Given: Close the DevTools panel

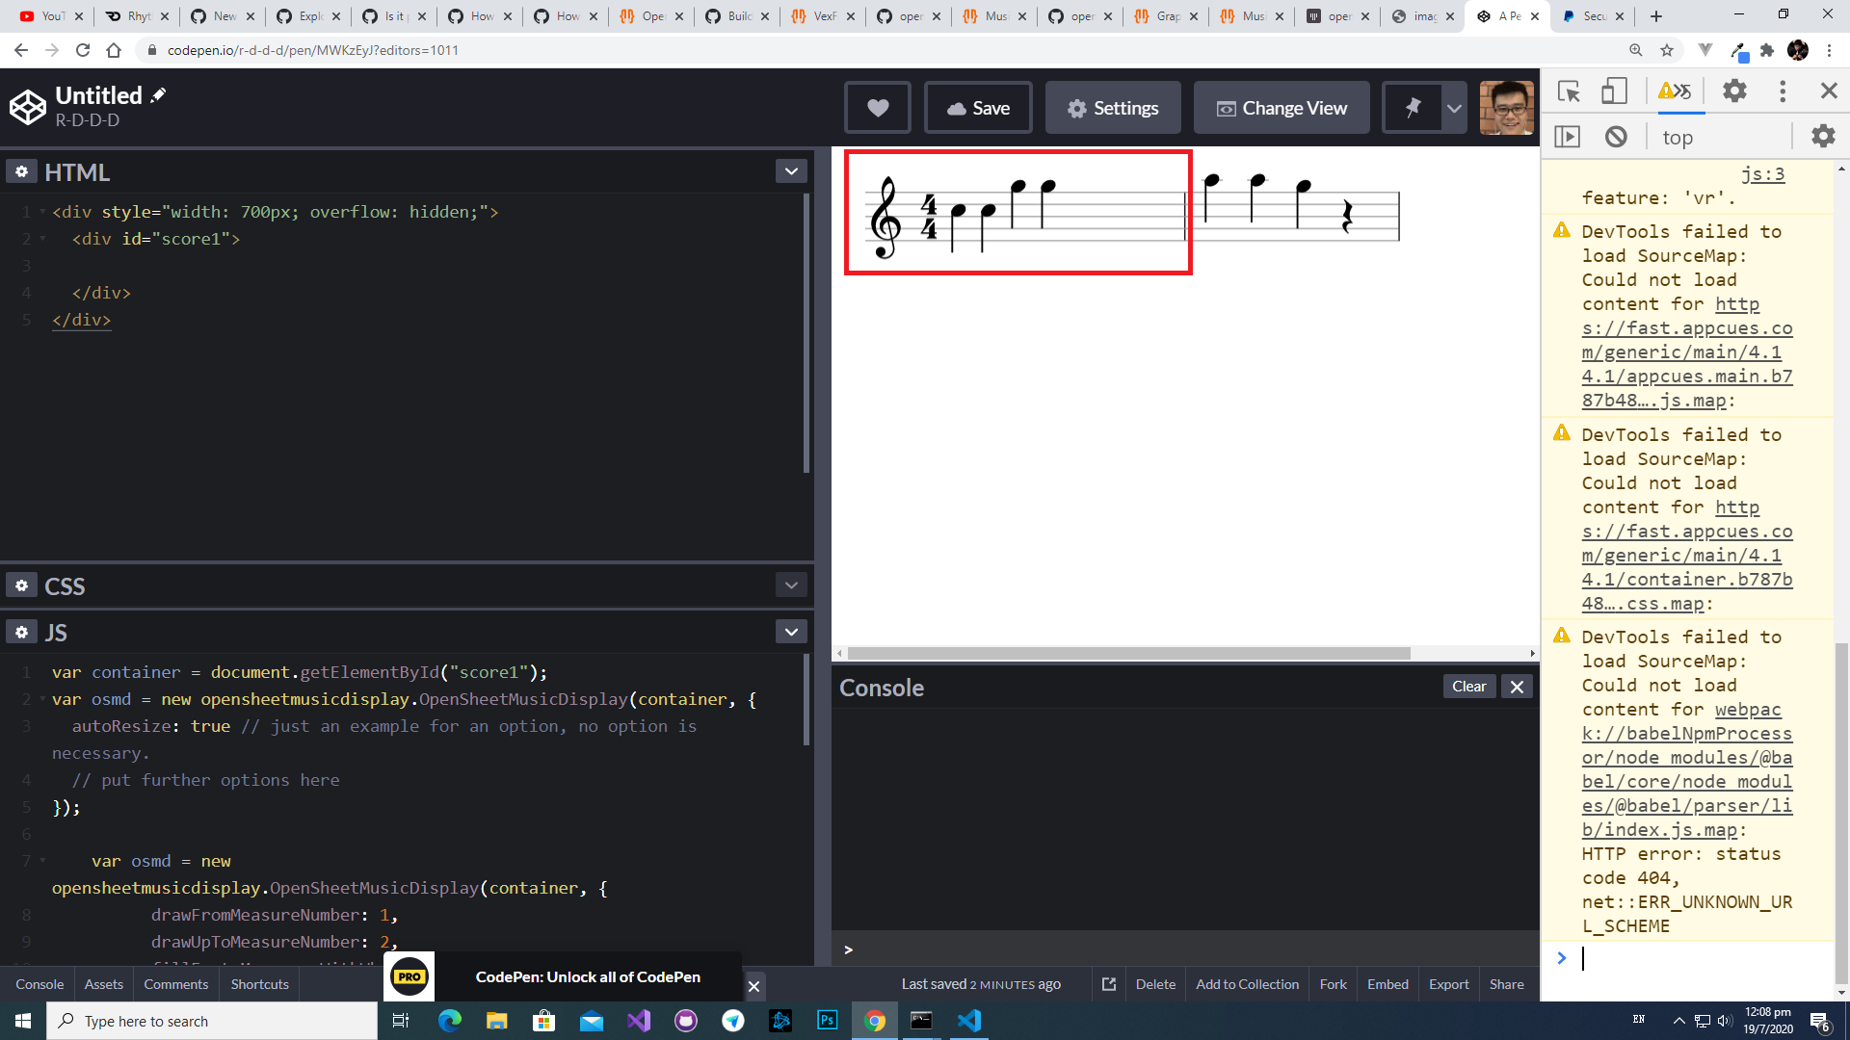Looking at the screenshot, I should click(x=1829, y=91).
